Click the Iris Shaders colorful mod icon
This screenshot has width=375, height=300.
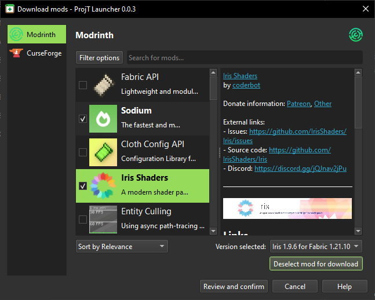103,186
